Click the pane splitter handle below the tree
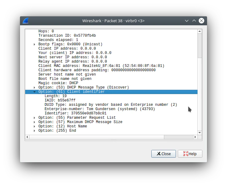This screenshot has height=186, width=227. click(113, 140)
